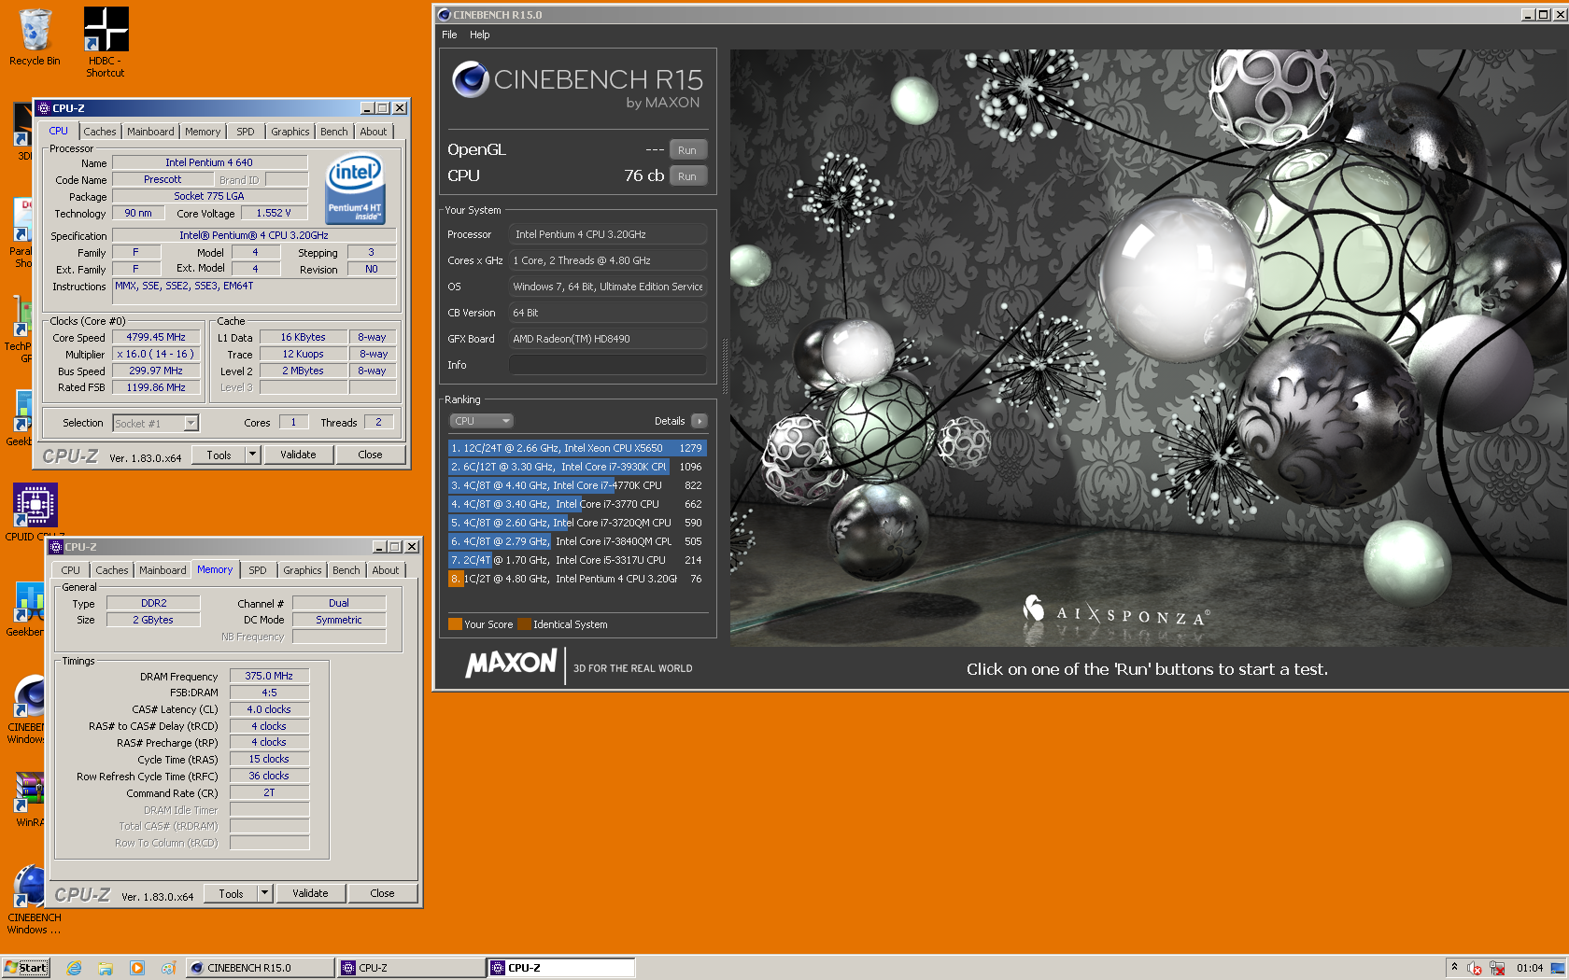Open Tools dropdown arrow in lower CPU-Z
1569x980 pixels.
tap(265, 893)
